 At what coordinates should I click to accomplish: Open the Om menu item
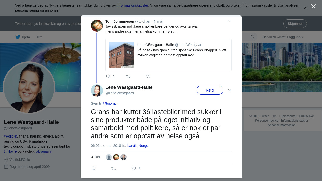(40, 37)
